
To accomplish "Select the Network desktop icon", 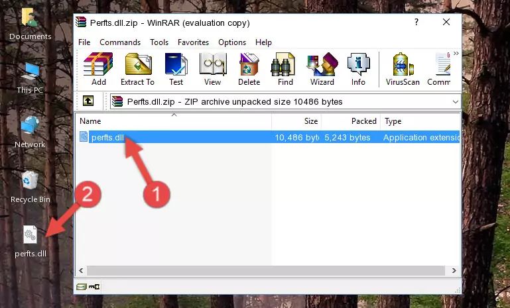I will point(30,132).
